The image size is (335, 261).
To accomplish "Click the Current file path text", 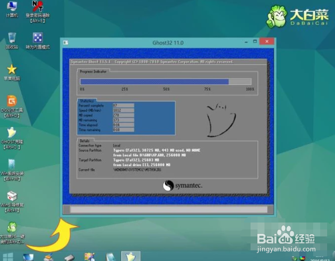I will click(137, 170).
